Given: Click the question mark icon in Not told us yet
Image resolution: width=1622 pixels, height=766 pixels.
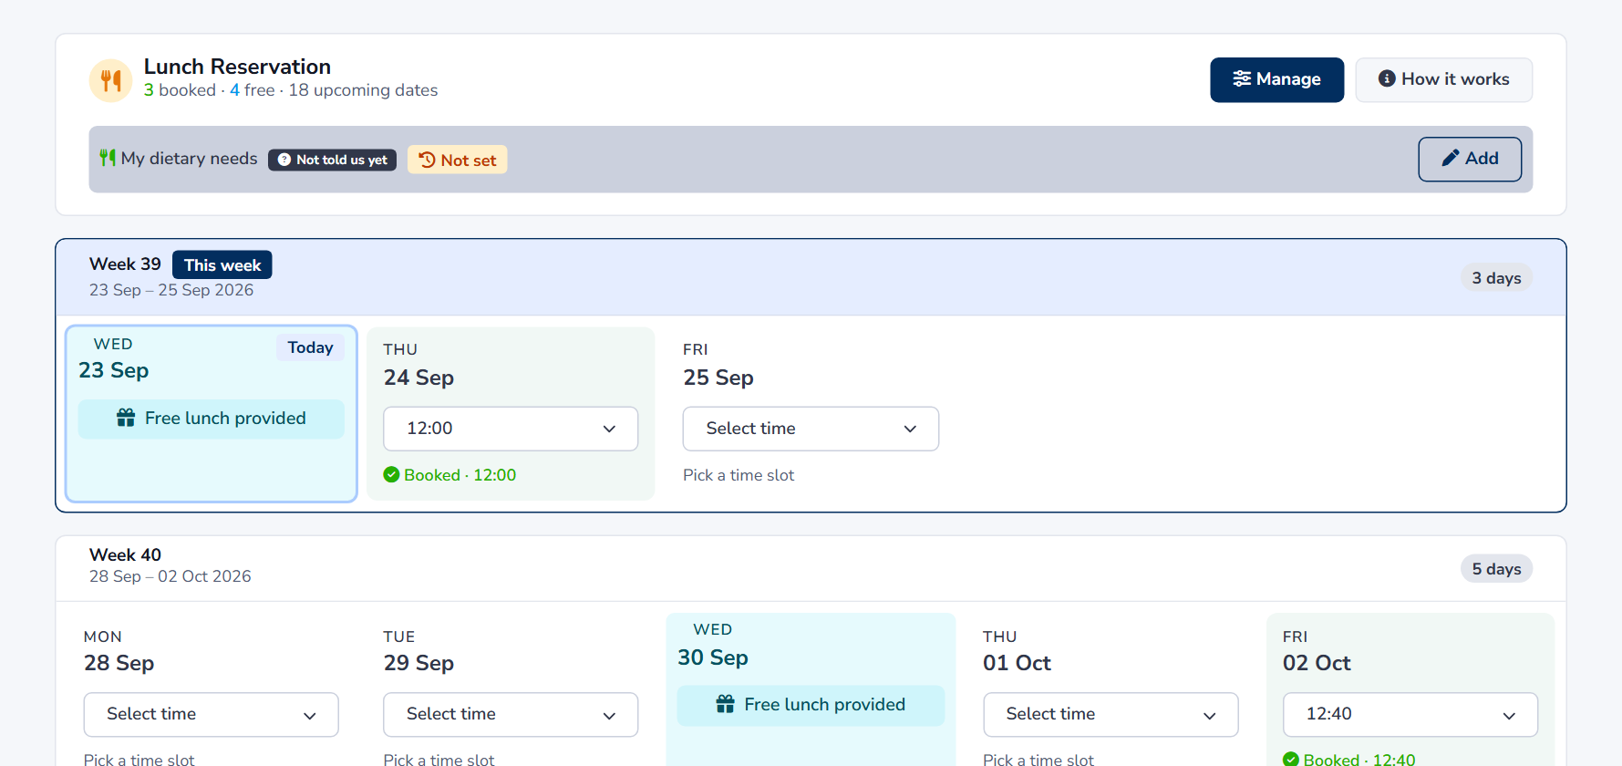Looking at the screenshot, I should pyautogui.click(x=284, y=160).
